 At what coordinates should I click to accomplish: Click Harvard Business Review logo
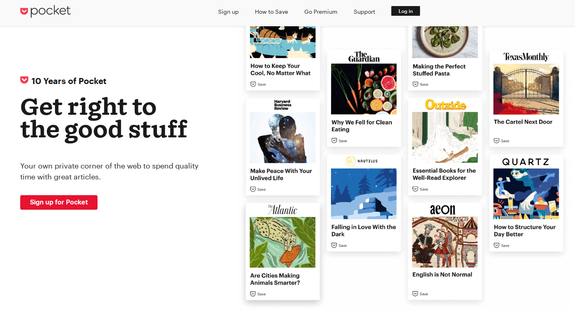pyautogui.click(x=282, y=105)
